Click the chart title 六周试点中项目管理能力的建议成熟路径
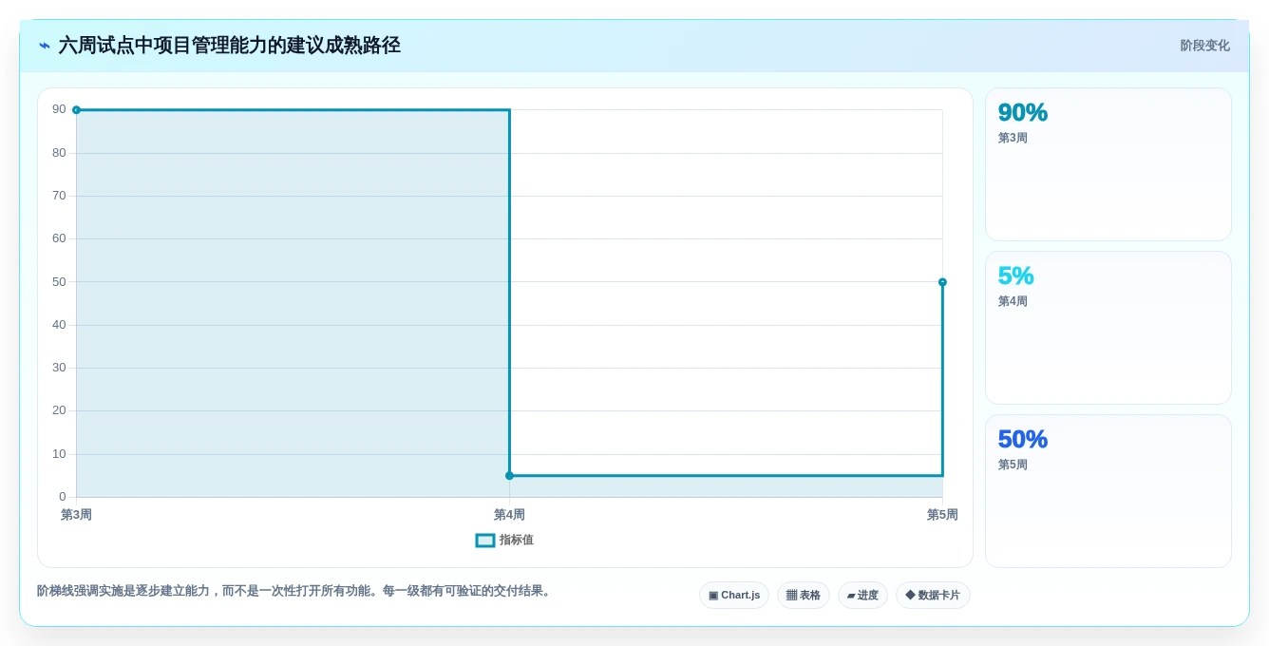Image resolution: width=1269 pixels, height=646 pixels. tap(230, 46)
